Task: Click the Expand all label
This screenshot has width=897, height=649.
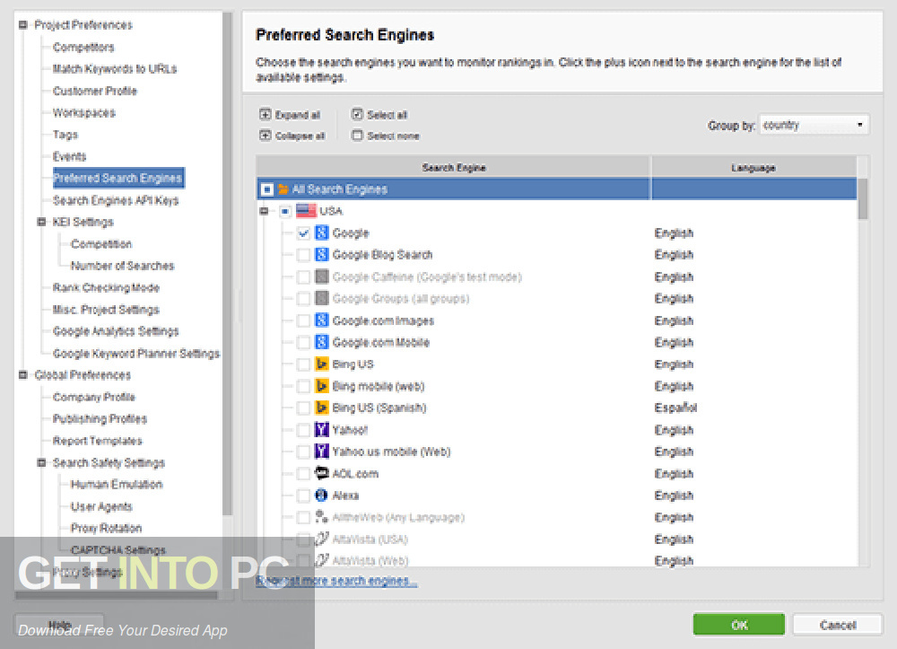Action: 298,115
